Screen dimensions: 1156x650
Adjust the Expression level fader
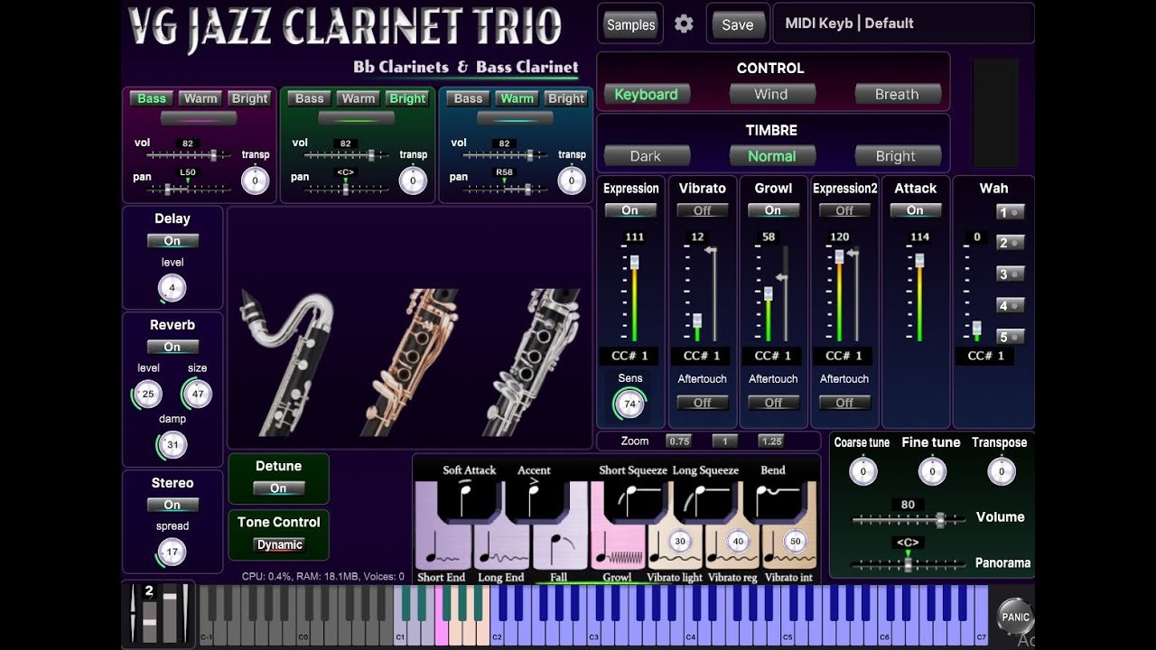coord(634,296)
